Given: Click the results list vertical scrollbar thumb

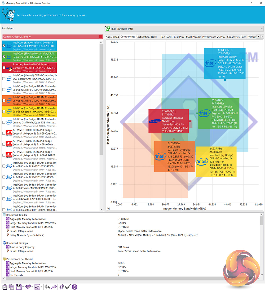Looking at the screenshot, I should [101, 100].
